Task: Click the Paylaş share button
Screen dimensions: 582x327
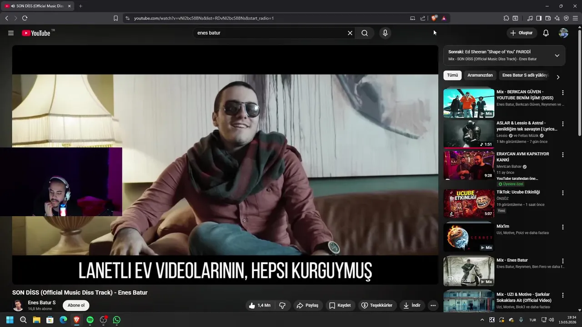Action: click(x=308, y=306)
